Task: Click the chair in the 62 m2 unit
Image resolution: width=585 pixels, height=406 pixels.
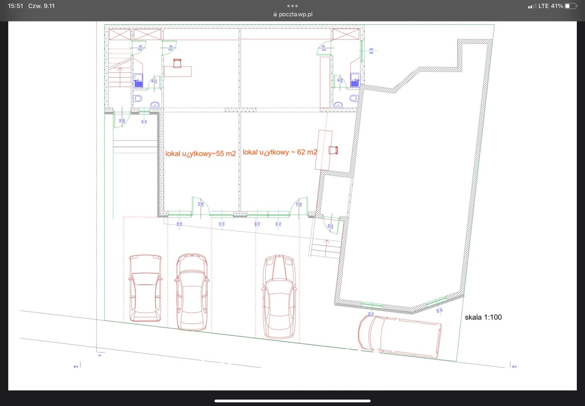Action: click(x=334, y=150)
